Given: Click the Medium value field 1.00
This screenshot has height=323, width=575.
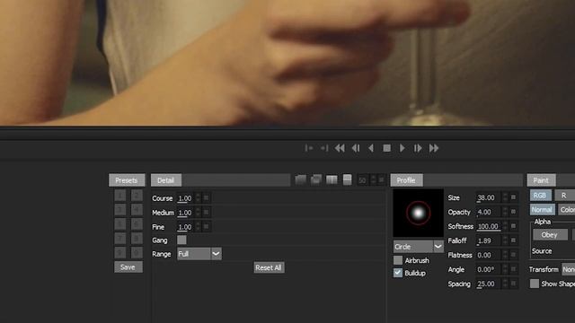Looking at the screenshot, I should click(x=186, y=213).
